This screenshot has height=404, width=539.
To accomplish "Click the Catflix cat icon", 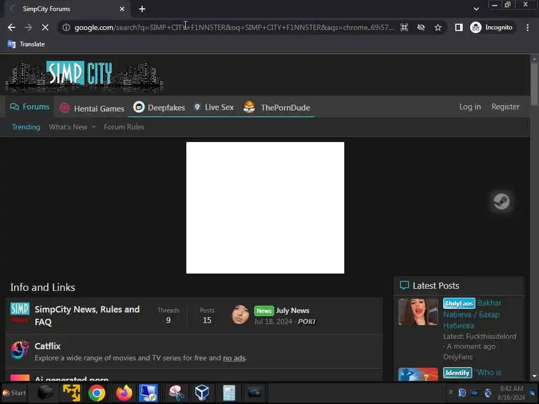I will point(19,350).
